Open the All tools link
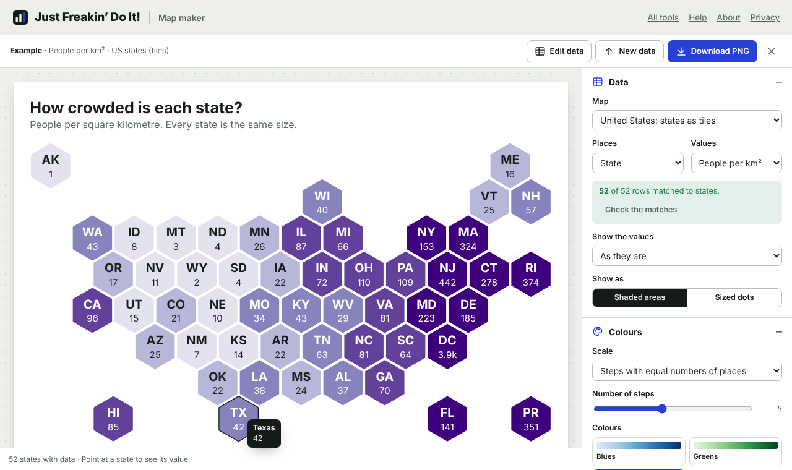Viewport: 792px width, 470px height. [x=663, y=17]
